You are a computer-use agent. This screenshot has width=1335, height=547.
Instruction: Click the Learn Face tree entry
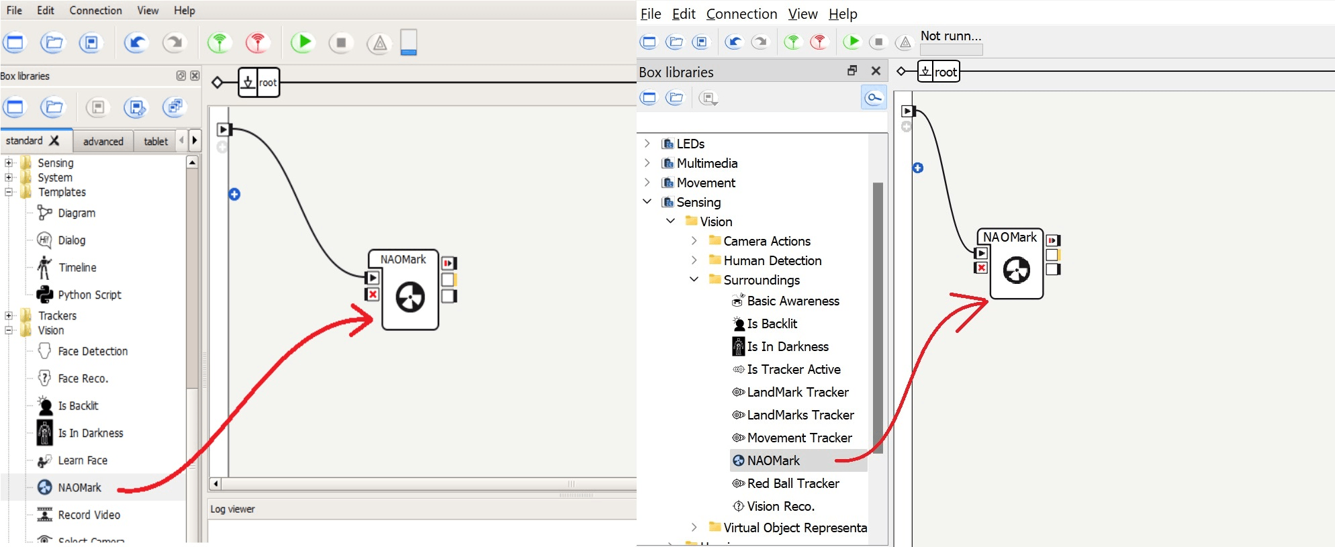(82, 460)
